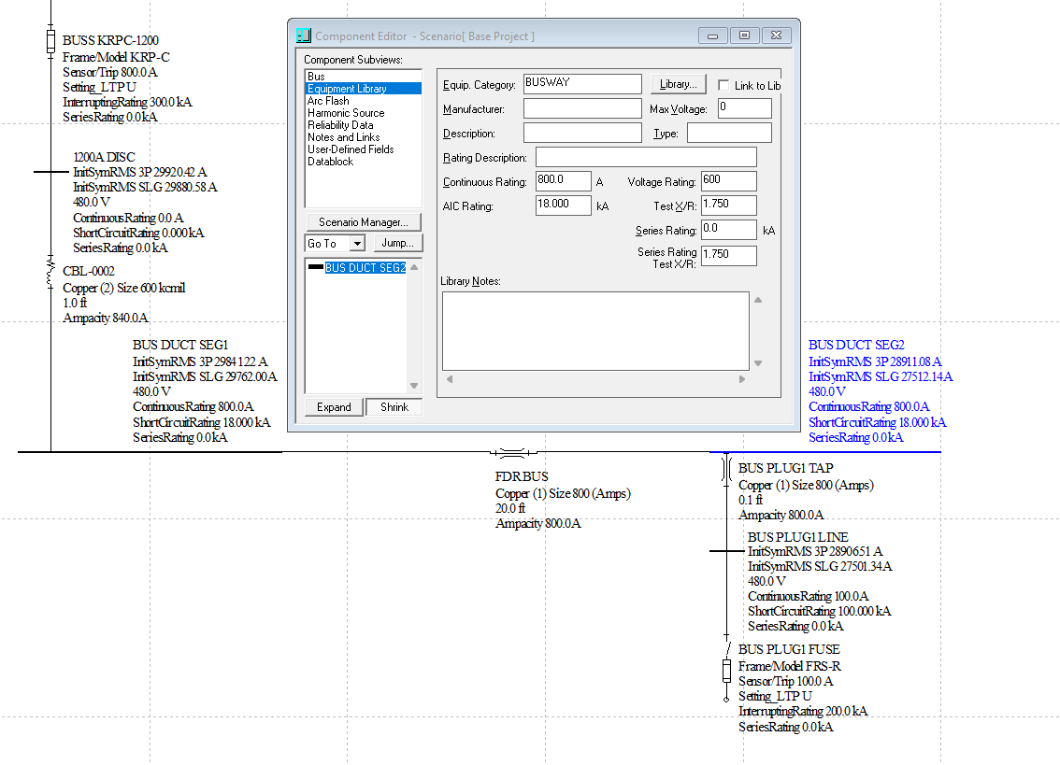Switch to the Harmonic Source subview
The image size is (1060, 765).
pyautogui.click(x=346, y=113)
